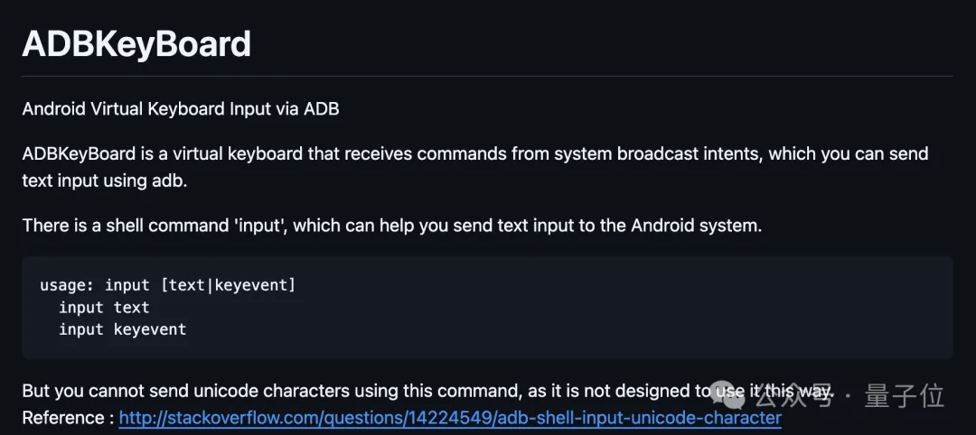The image size is (976, 435).
Task: Click the divider line below the heading
Action: [488, 76]
